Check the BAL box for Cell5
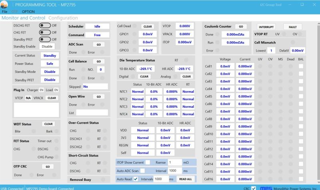 pyautogui.click(x=301, y=96)
